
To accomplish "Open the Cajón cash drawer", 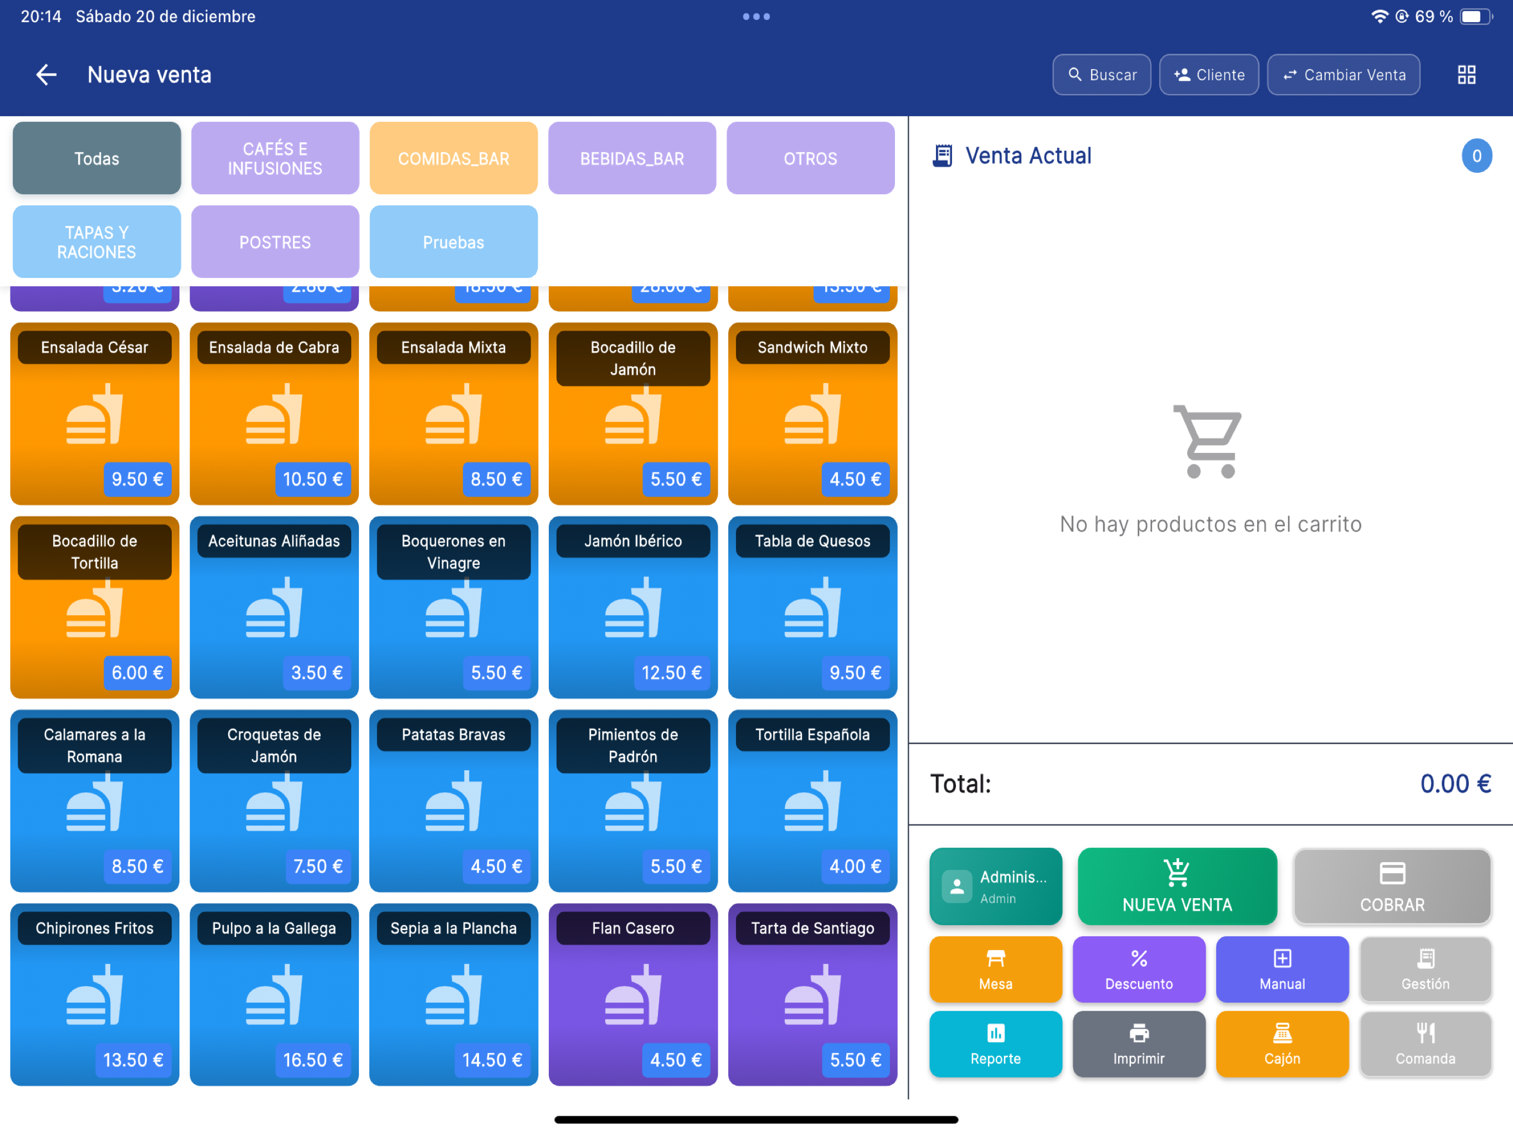I will [x=1283, y=1044].
